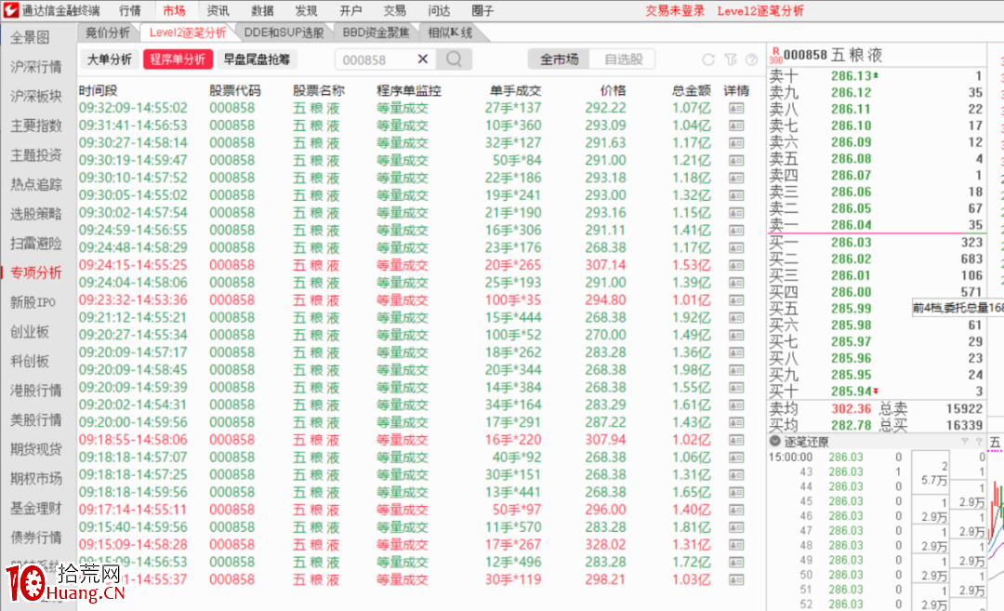Open detail icon for row 10手*360
The height and width of the screenshot is (611, 1004).
(x=736, y=126)
